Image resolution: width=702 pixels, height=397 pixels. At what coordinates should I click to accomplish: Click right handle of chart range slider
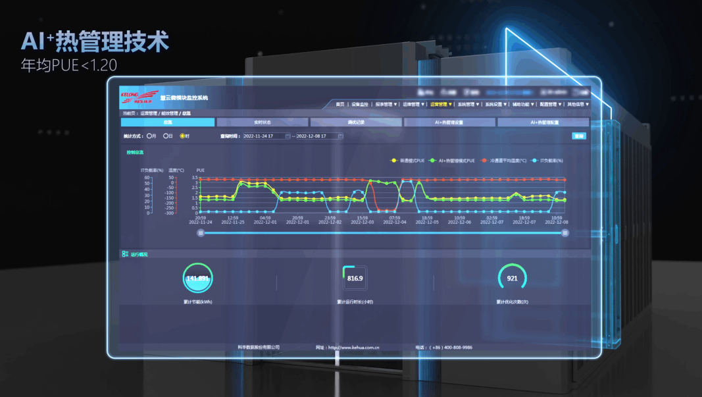pos(565,232)
